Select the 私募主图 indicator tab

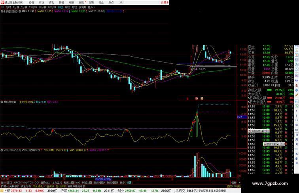tap(69, 183)
